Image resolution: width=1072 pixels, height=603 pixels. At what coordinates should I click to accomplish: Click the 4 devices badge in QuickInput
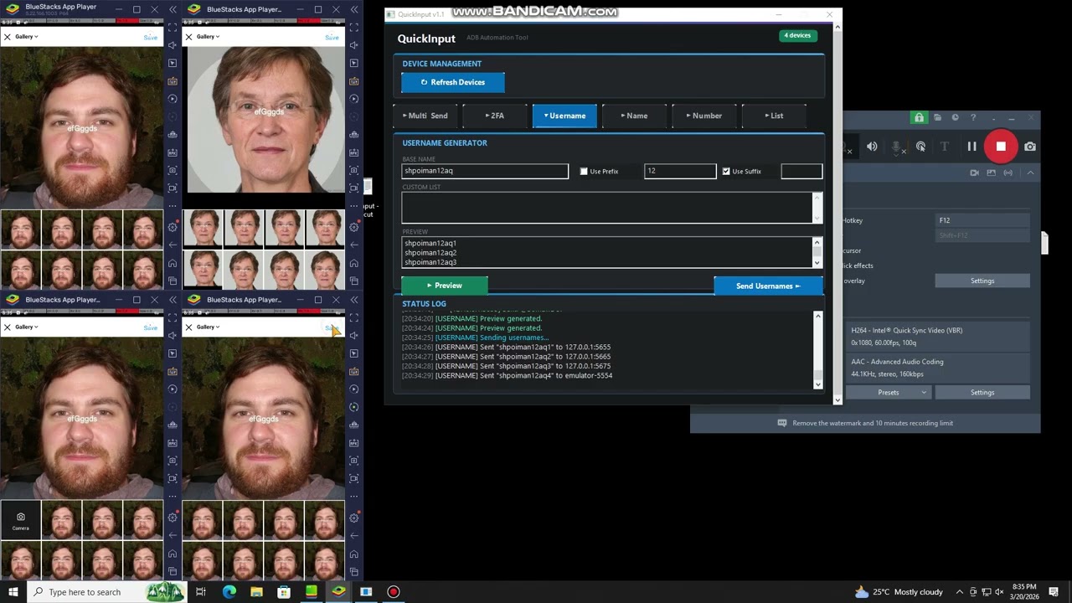tap(797, 35)
